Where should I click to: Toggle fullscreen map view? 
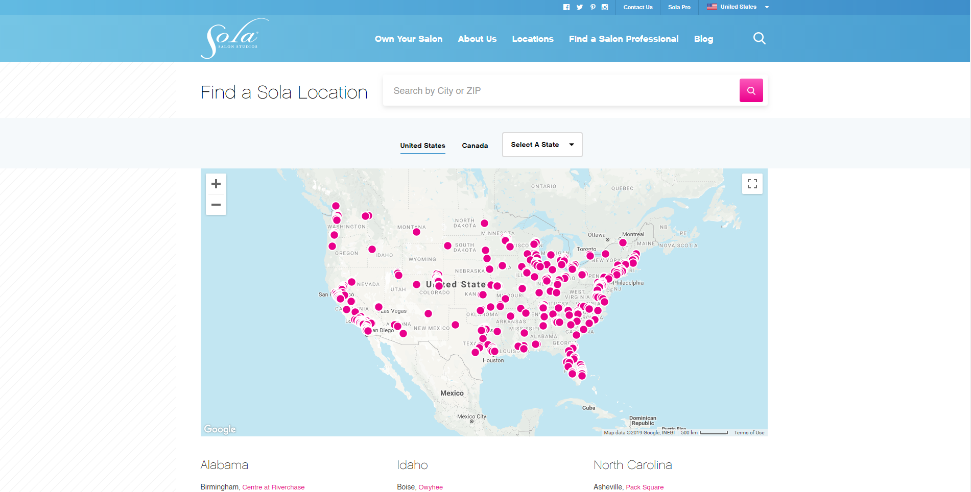pos(752,184)
